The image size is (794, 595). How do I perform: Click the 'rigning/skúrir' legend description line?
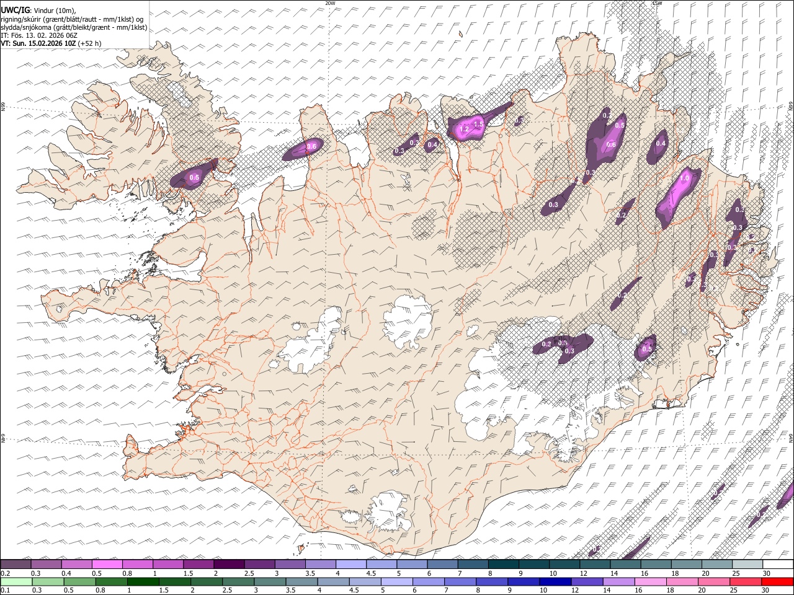click(x=72, y=19)
